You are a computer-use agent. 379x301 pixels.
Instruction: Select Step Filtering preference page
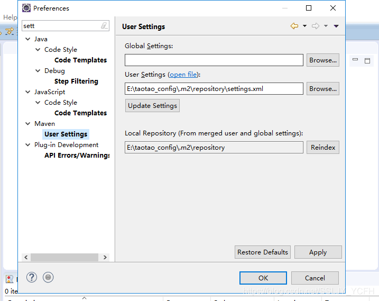(x=76, y=81)
